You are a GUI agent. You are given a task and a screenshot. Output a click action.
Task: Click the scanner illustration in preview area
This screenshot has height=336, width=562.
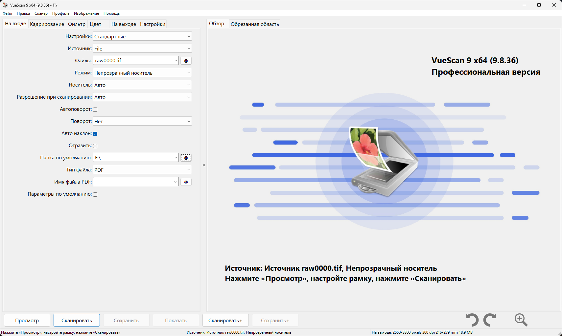pyautogui.click(x=383, y=161)
